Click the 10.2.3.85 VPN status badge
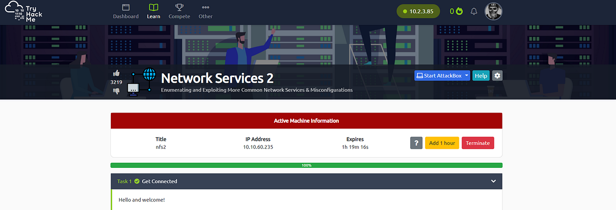The height and width of the screenshot is (210, 616). pyautogui.click(x=418, y=11)
